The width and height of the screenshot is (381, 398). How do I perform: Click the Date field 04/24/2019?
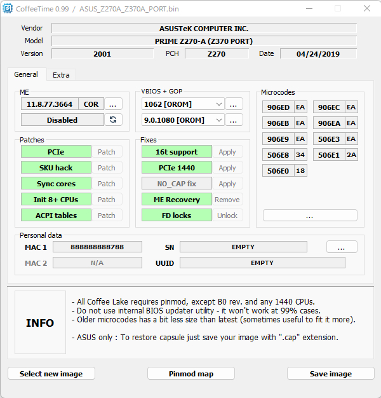click(x=318, y=53)
